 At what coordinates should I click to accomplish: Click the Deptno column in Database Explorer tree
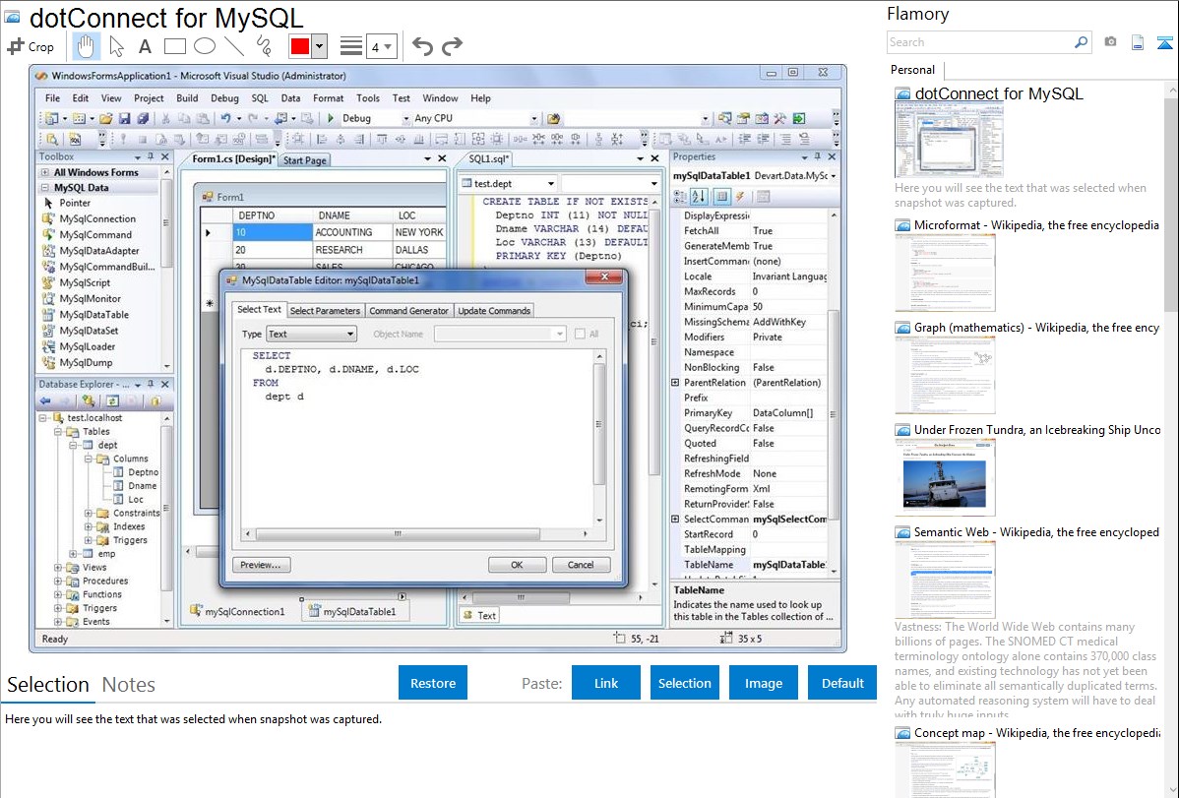coord(143,472)
